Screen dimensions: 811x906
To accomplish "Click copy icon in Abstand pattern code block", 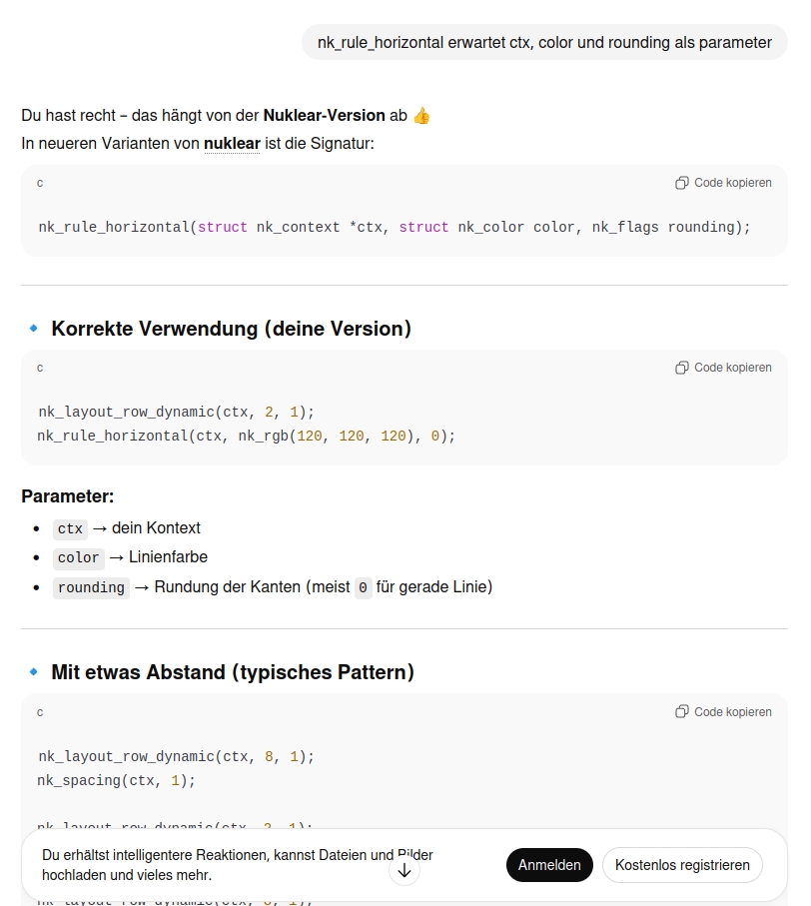I will point(681,711).
